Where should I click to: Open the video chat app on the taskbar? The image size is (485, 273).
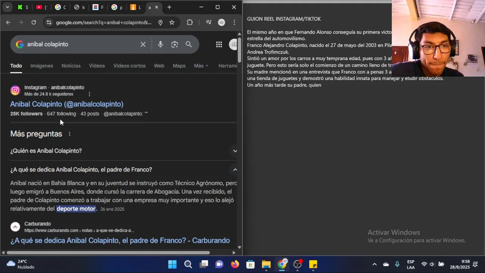(219, 264)
